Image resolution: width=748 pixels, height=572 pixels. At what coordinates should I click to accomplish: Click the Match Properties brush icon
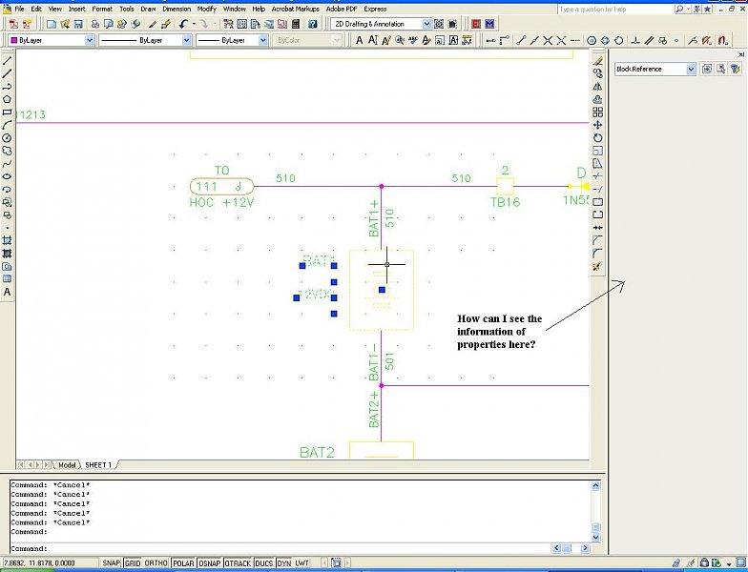click(x=153, y=24)
